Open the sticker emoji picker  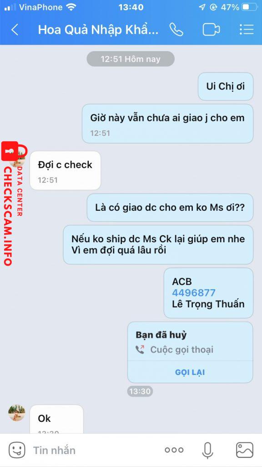17,450
